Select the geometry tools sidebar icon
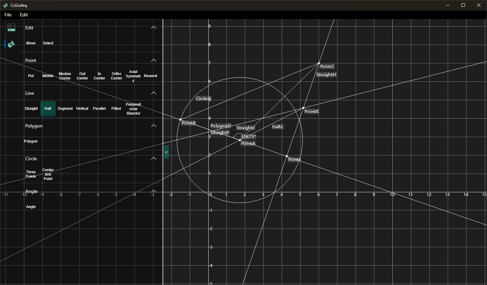Image resolution: width=487 pixels, height=285 pixels. (x=11, y=44)
